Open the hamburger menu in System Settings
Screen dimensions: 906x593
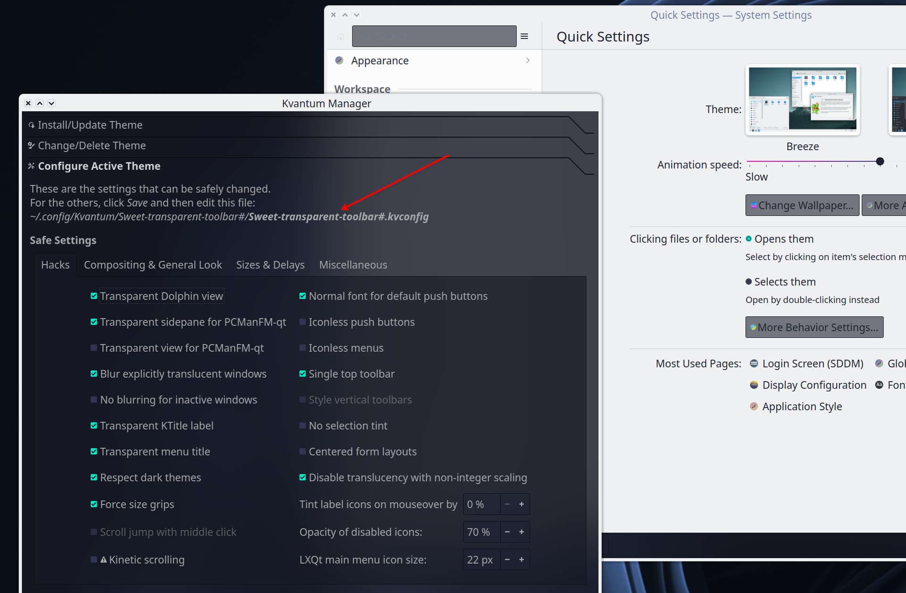point(524,36)
